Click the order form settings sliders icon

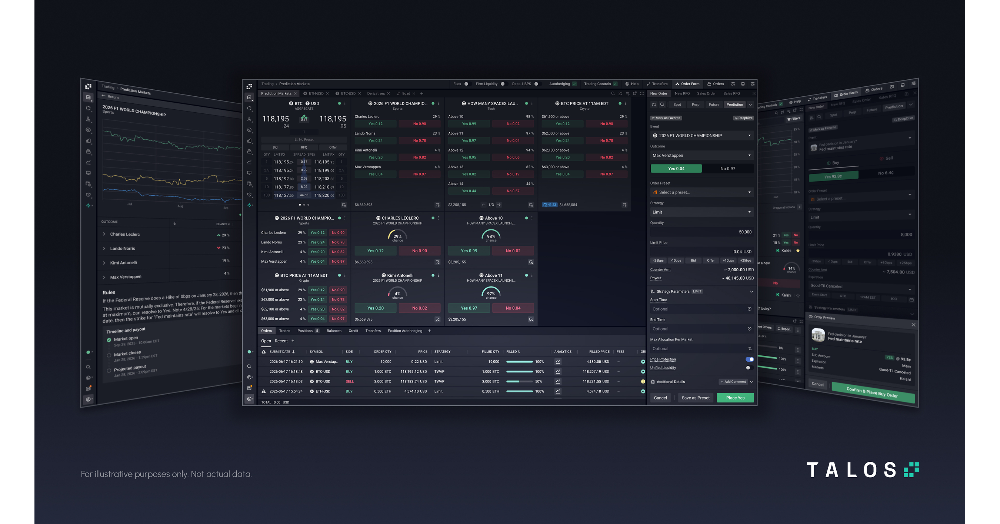tap(654, 105)
